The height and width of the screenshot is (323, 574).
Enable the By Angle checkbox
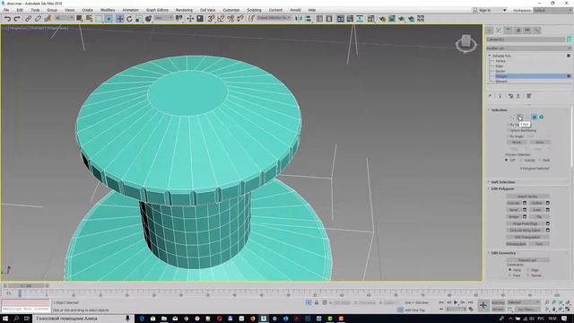(x=509, y=136)
